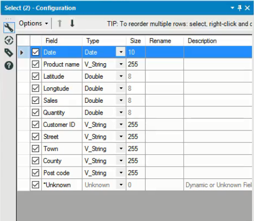Screen dimensions: 254x221
Task: Toggle the Longitude field checkbox
Action: (35, 88)
